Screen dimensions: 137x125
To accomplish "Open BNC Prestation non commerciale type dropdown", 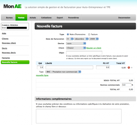I will [63, 72].
